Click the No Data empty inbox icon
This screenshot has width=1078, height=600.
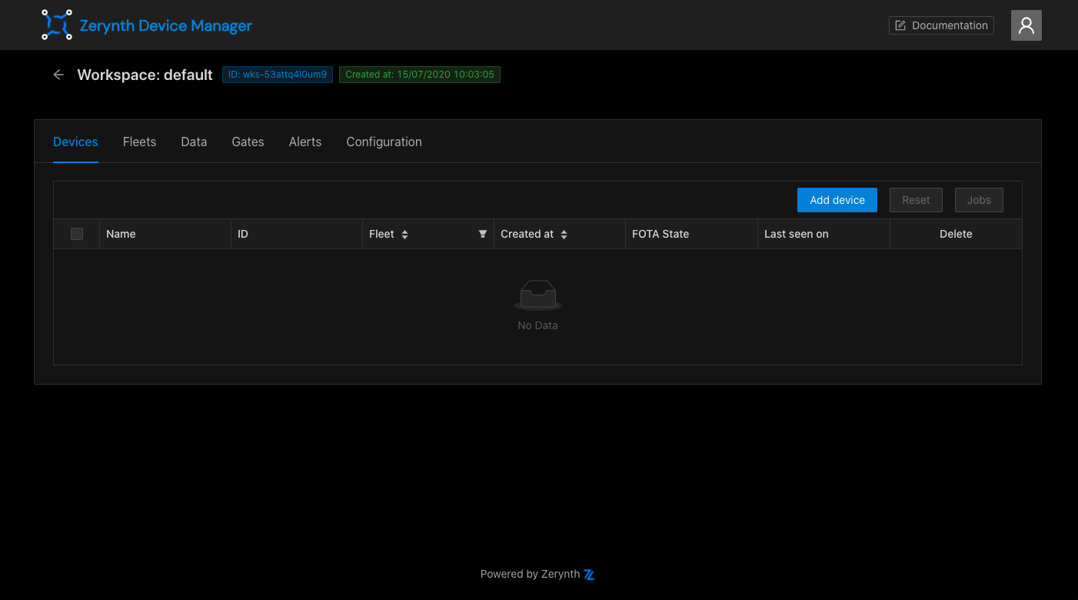[537, 295]
